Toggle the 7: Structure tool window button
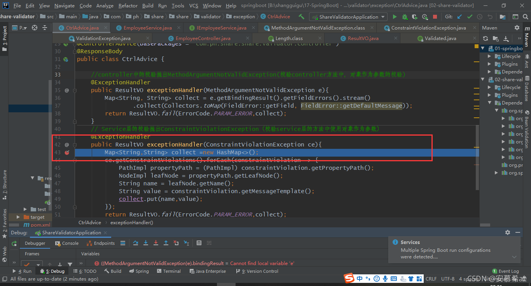The width and height of the screenshot is (531, 286). (x=4, y=185)
